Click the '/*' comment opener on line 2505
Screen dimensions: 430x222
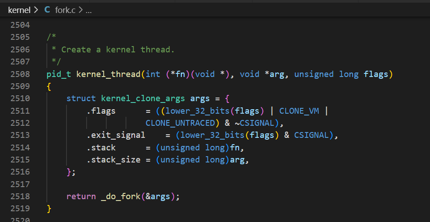51,37
